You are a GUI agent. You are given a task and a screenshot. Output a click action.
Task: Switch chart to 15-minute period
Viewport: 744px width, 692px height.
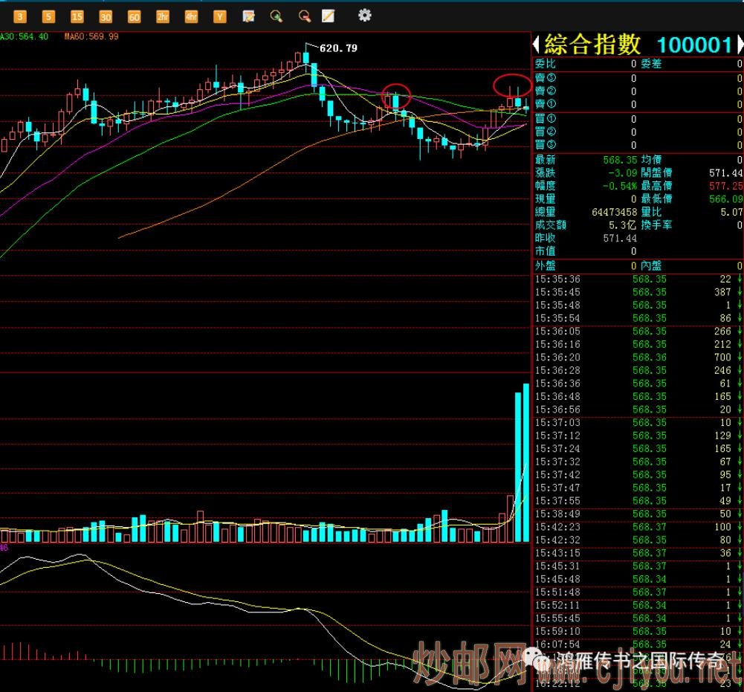pyautogui.click(x=77, y=16)
